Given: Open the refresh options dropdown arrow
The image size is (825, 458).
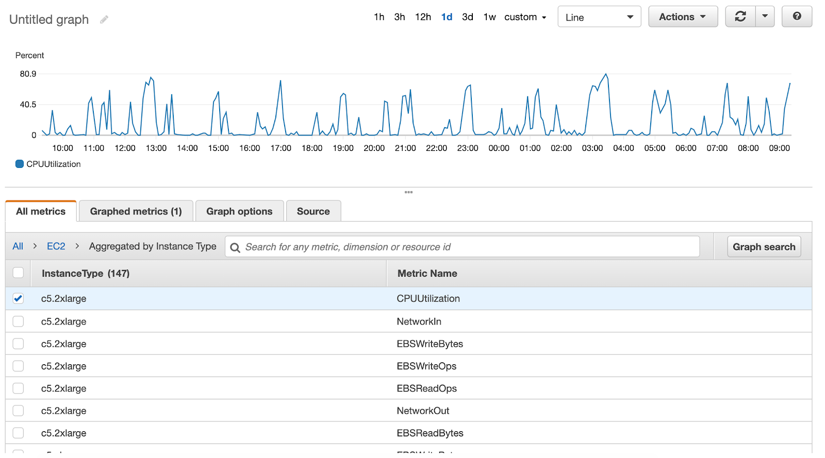Looking at the screenshot, I should pyautogui.click(x=765, y=16).
